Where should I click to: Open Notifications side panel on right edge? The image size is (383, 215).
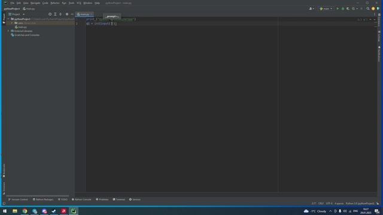[x=379, y=54]
